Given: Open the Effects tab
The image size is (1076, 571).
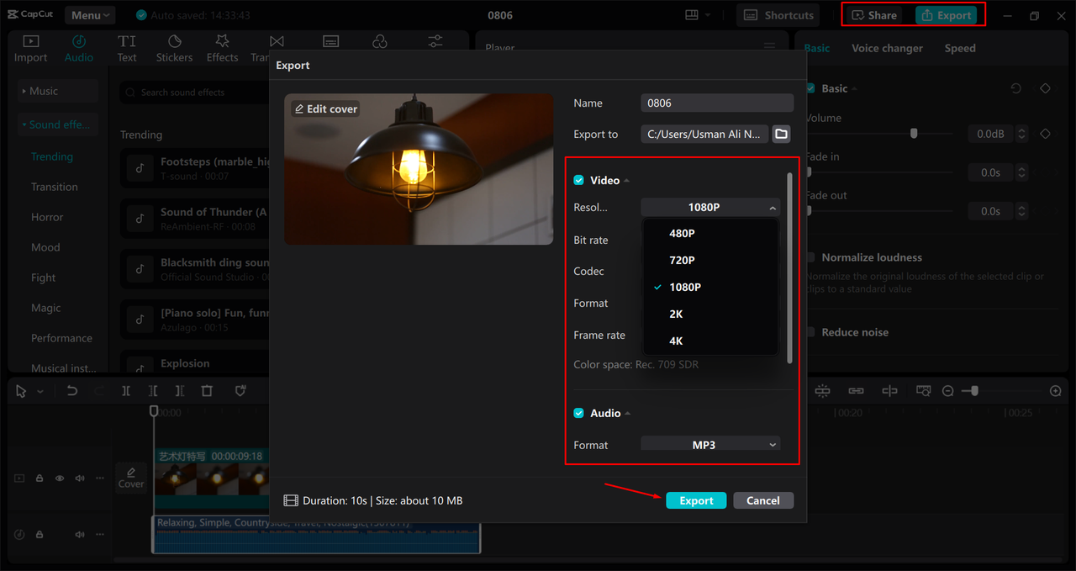Looking at the screenshot, I should click(x=222, y=49).
